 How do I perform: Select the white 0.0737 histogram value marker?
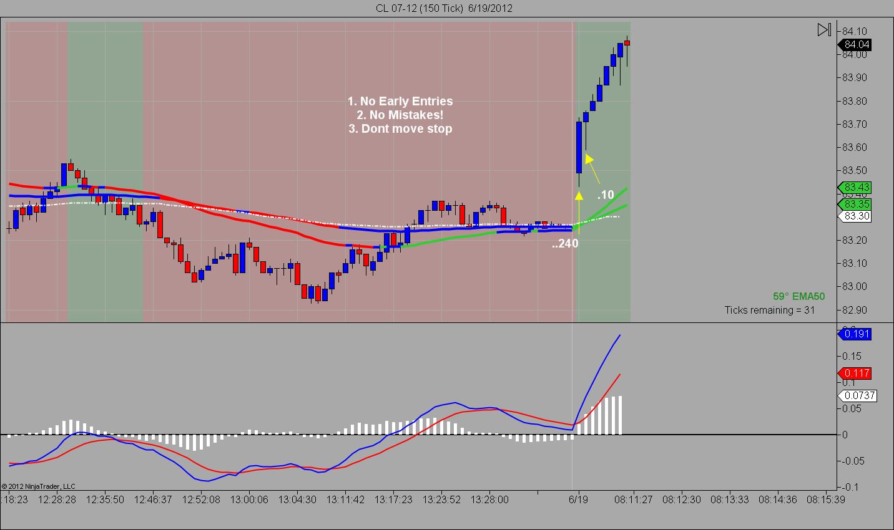tap(857, 396)
